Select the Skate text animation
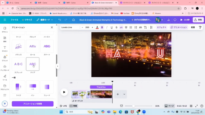 (x=47, y=46)
